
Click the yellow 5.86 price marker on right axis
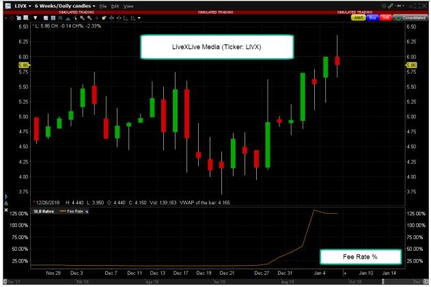411,65
